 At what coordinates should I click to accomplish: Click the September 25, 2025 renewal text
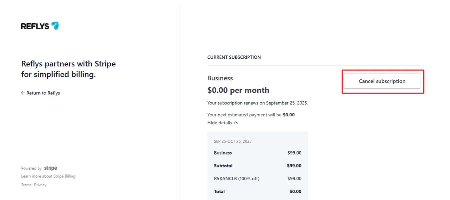pos(287,103)
